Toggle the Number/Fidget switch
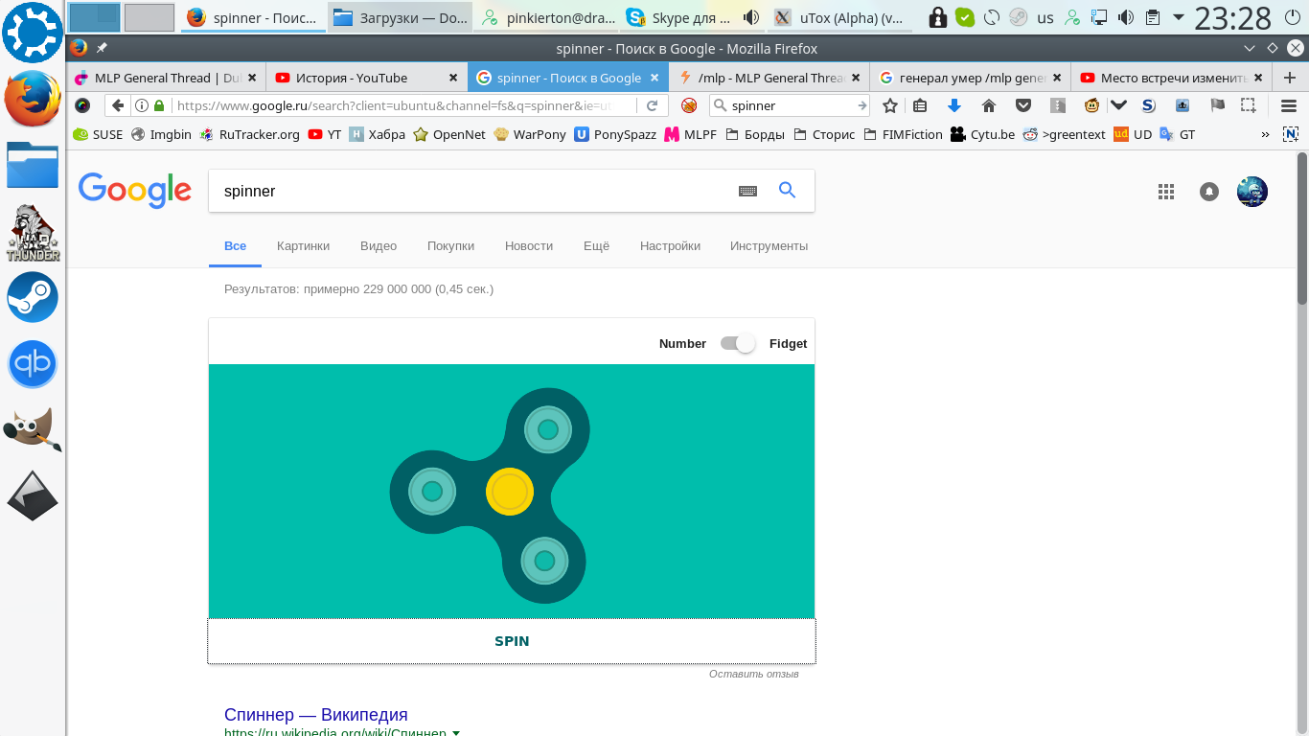Viewport: 1309px width, 736px height. [738, 343]
